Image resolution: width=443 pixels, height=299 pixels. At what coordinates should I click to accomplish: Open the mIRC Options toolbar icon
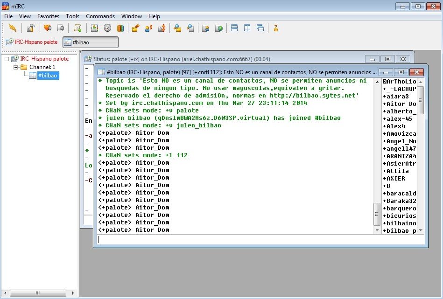(31, 28)
